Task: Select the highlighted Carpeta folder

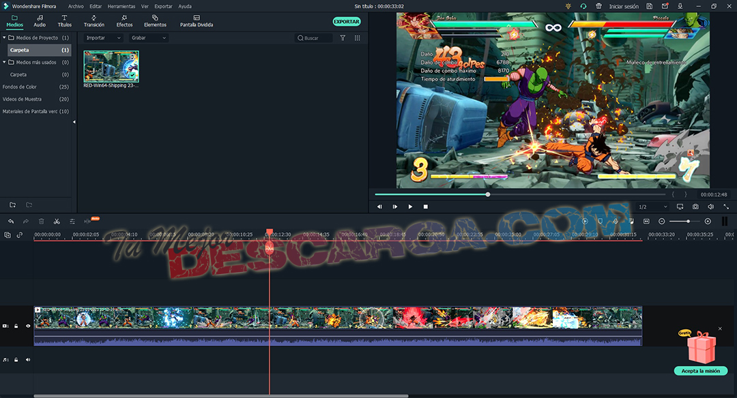Action: pyautogui.click(x=40, y=50)
